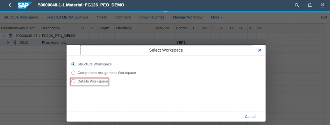330x125 pixels.
Task: Click the Work ce... column header
Action: pyautogui.click(x=165, y=28)
